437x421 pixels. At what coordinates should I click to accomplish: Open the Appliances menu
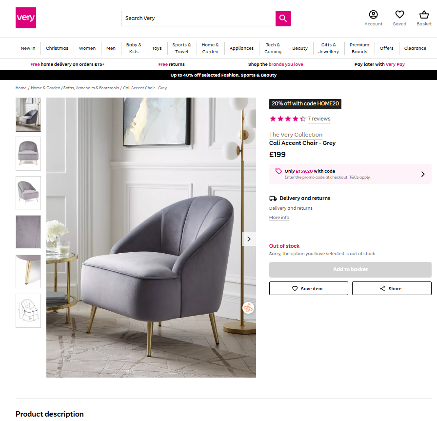241,48
